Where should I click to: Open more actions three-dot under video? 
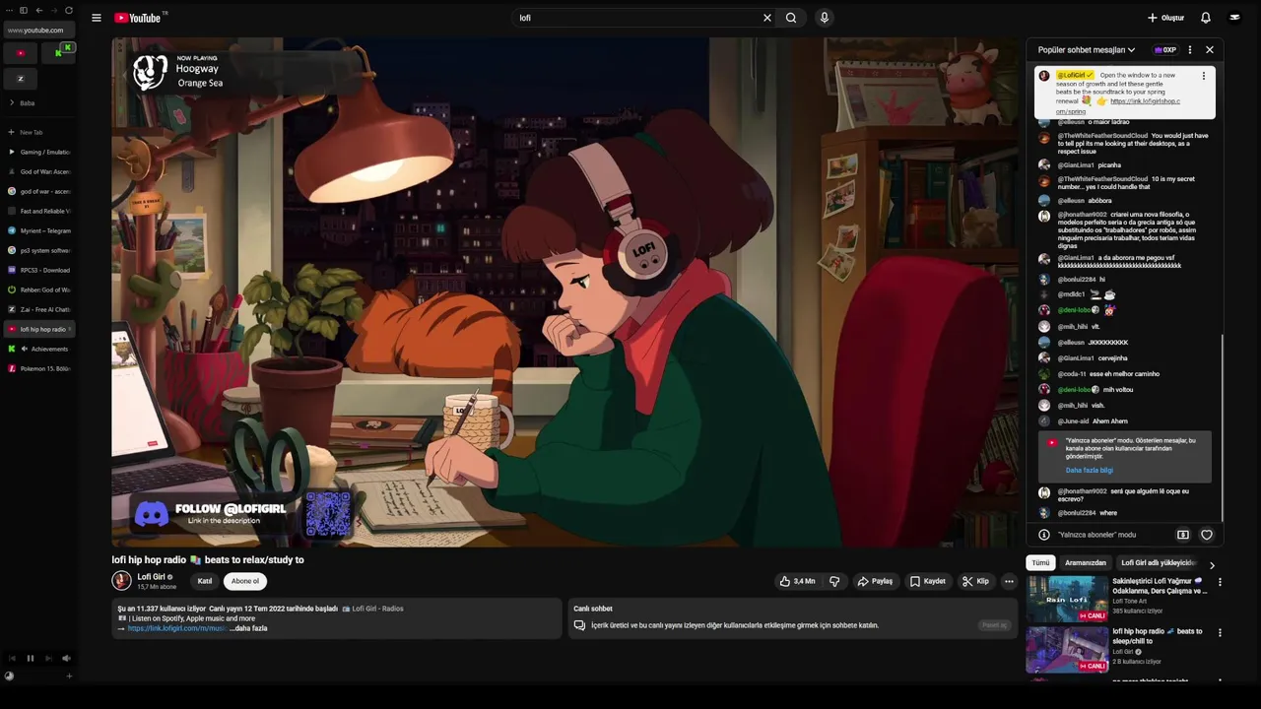pyautogui.click(x=1009, y=581)
